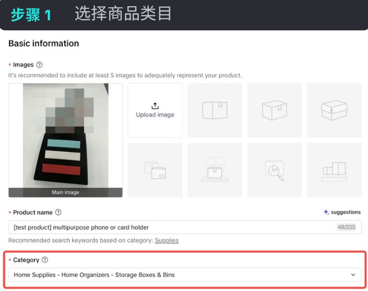Image resolution: width=368 pixels, height=291 pixels.
Task: Open the Category dropdown
Action: point(185,275)
